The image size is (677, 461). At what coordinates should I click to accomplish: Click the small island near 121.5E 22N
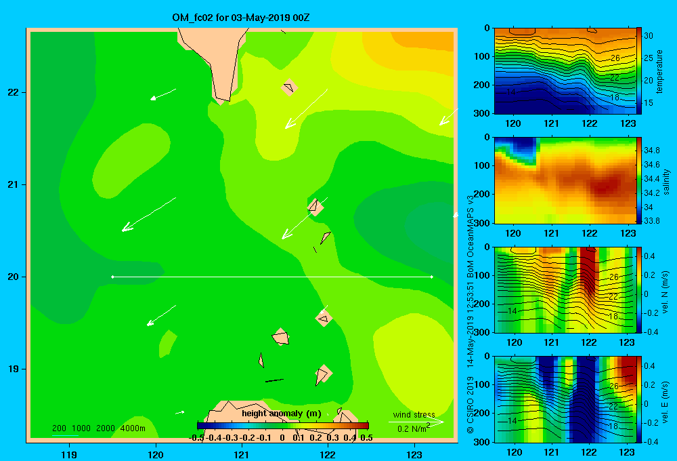pyautogui.click(x=289, y=87)
